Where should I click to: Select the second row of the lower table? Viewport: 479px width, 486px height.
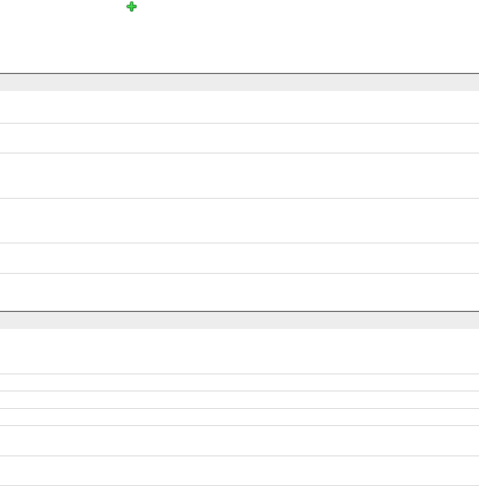click(x=240, y=383)
